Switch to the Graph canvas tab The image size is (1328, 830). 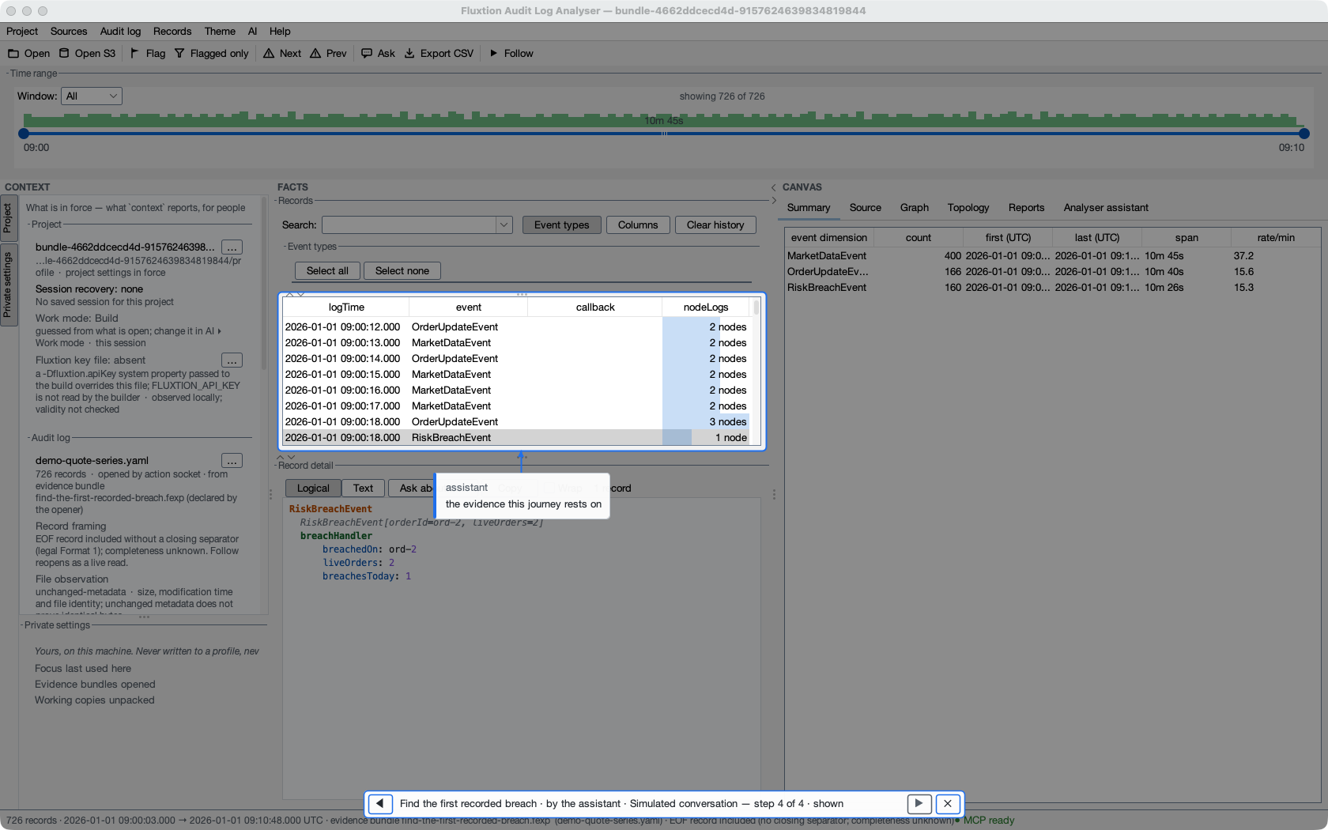(x=915, y=208)
